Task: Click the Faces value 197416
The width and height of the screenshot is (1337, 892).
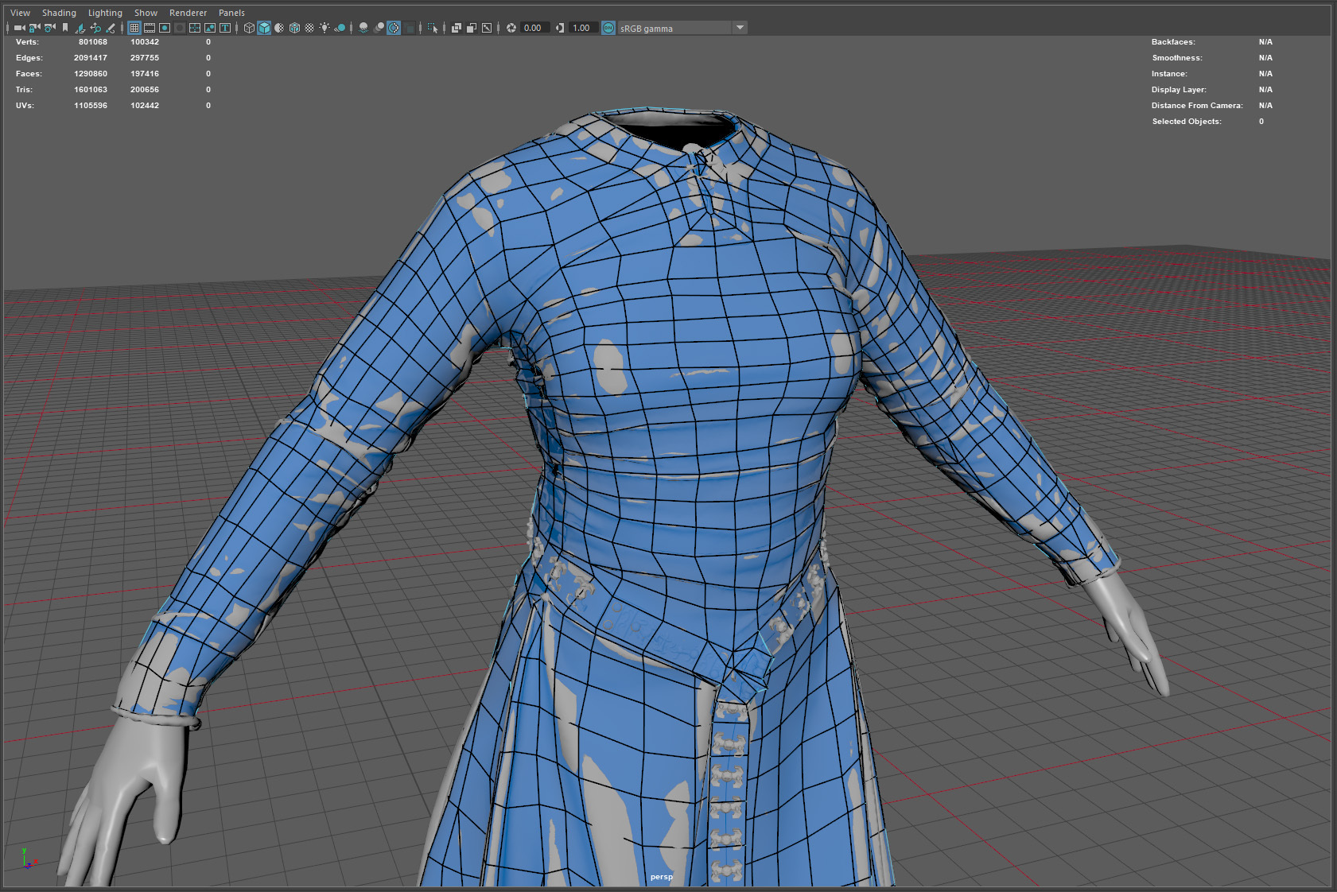Action: (x=145, y=74)
